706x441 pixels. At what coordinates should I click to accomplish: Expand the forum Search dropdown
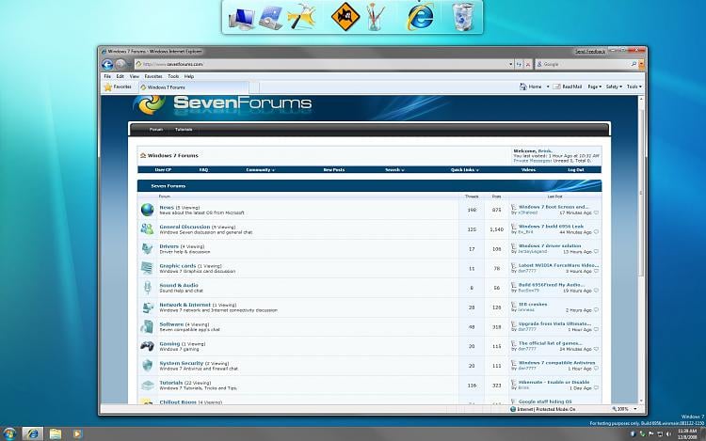point(394,170)
